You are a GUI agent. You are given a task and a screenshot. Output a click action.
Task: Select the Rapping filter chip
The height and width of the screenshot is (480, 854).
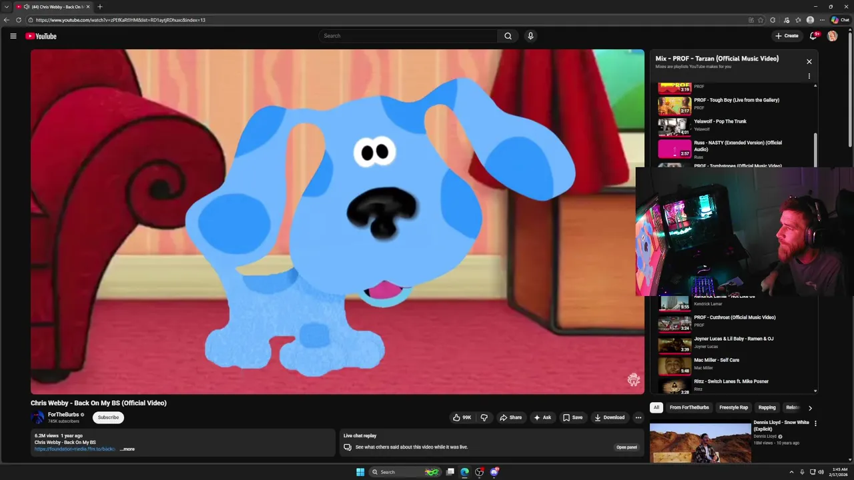[x=767, y=407]
